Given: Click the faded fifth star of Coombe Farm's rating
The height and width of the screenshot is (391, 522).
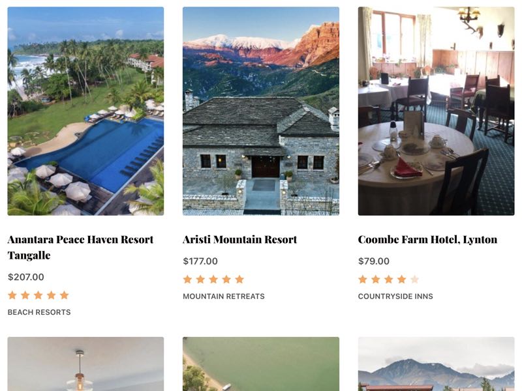Looking at the screenshot, I should click(415, 279).
